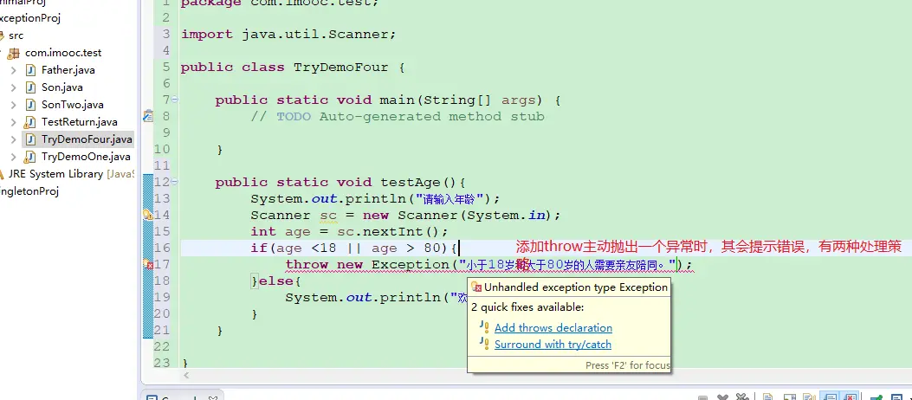This screenshot has width=912, height=400.
Task: Expand the TryDemoOne.java tree node
Action: [13, 157]
